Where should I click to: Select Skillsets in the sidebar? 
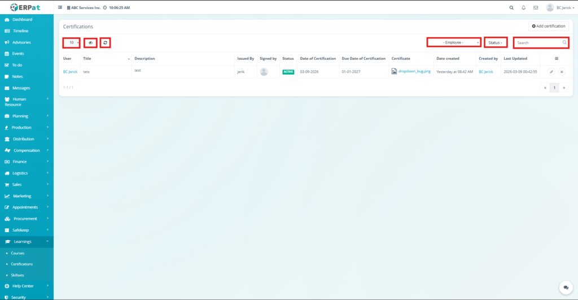pos(19,275)
